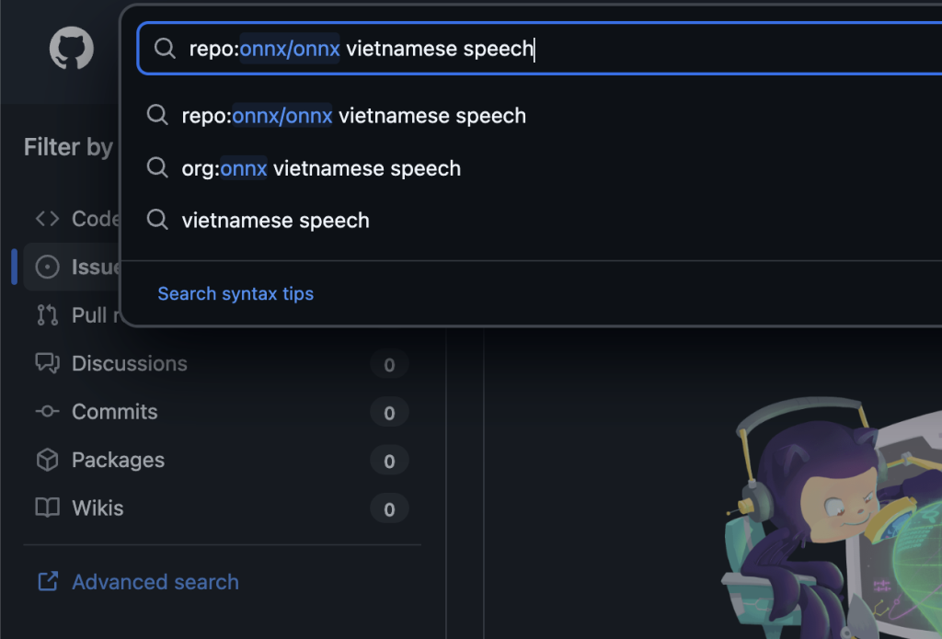Click the GitHub Octocat logo

(x=72, y=49)
